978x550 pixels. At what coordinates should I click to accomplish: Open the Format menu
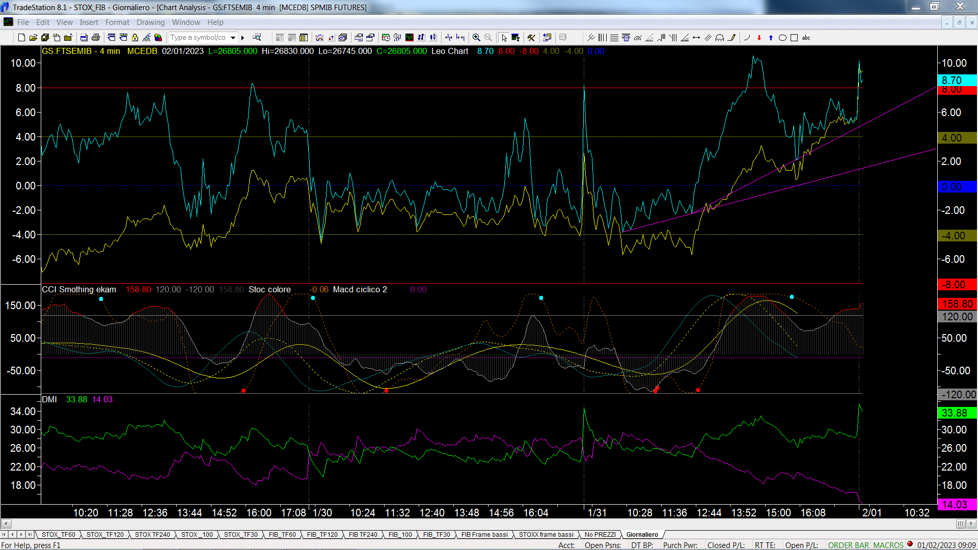(x=117, y=22)
